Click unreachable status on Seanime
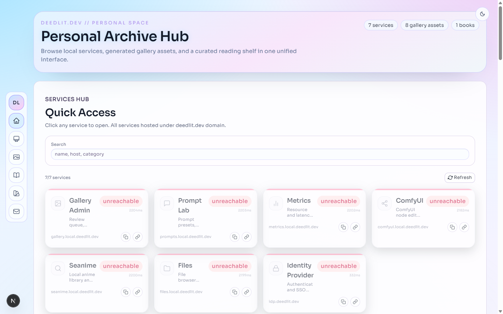The width and height of the screenshot is (503, 314). tap(121, 266)
